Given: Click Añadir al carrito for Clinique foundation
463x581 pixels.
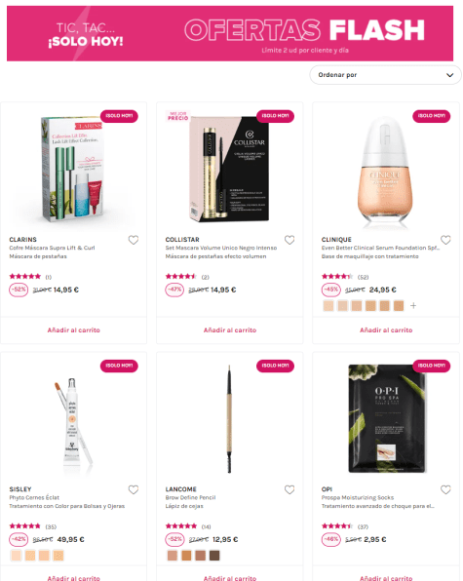Looking at the screenshot, I should pyautogui.click(x=386, y=329).
